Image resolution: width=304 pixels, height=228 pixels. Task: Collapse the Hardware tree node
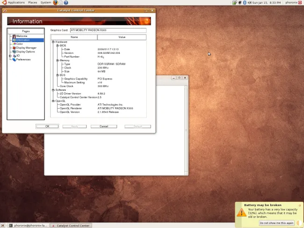click(x=53, y=42)
